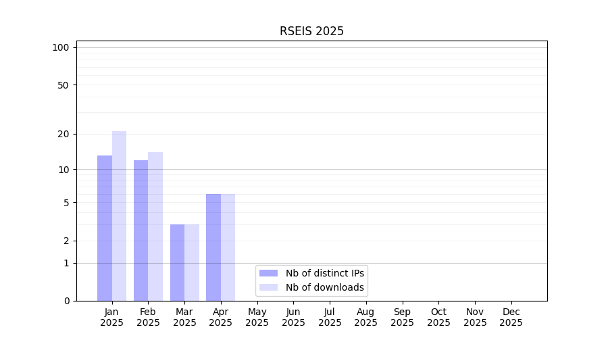This screenshot has width=608, height=338.
Task: Click the 100 y-axis tick label
Action: click(61, 47)
